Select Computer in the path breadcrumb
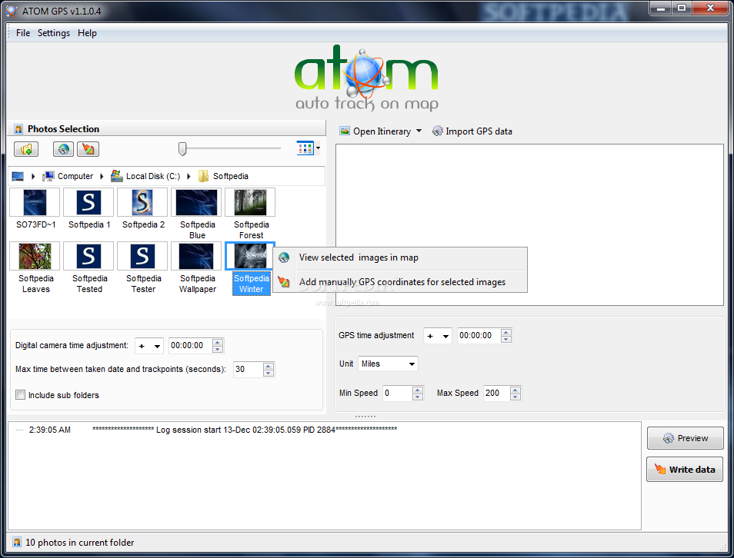 click(x=75, y=176)
